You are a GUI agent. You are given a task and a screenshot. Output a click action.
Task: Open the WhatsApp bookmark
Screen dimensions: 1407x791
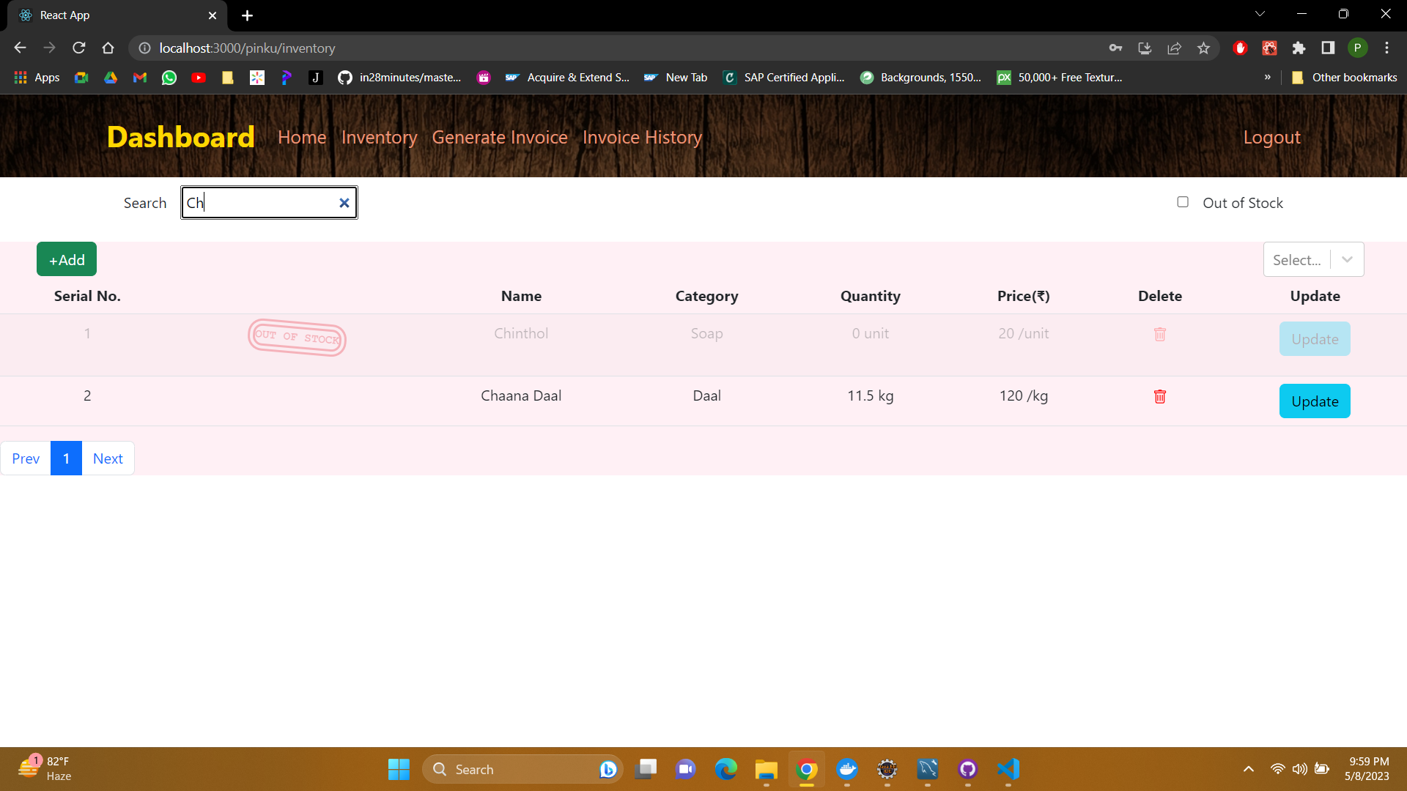point(169,77)
